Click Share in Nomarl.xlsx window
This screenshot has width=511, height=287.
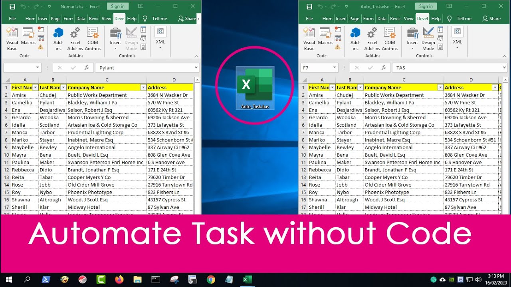(187, 19)
